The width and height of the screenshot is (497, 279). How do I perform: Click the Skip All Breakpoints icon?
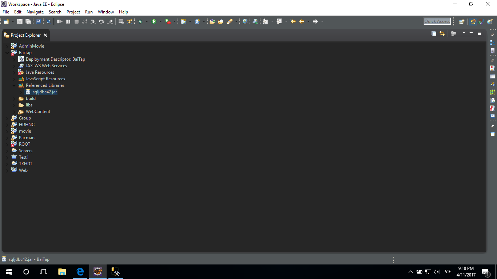click(48, 21)
